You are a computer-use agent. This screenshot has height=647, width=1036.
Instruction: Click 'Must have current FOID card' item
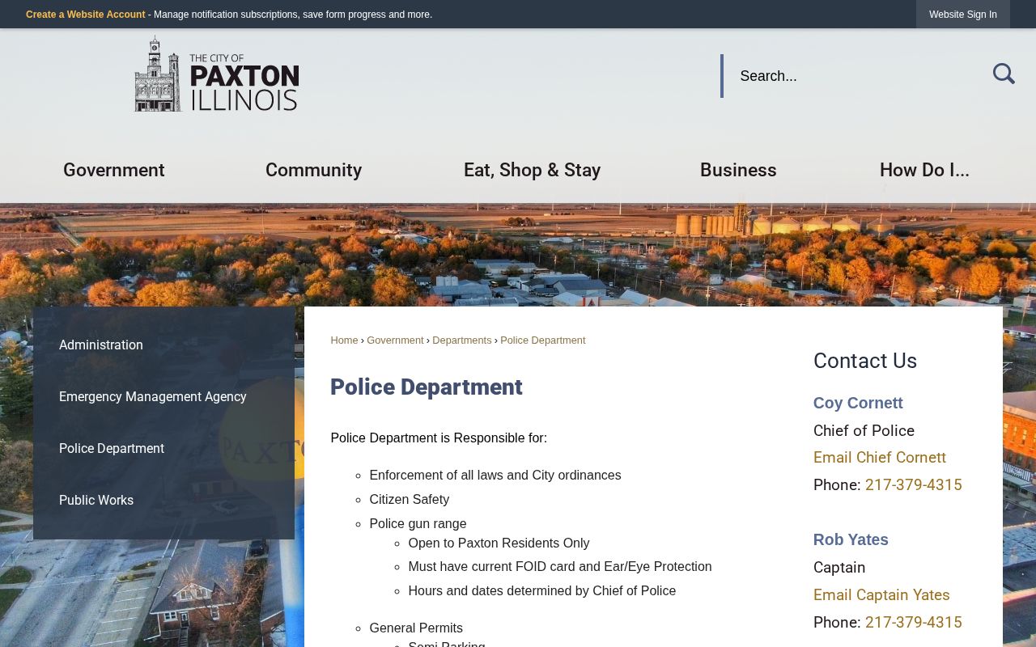pos(560,567)
